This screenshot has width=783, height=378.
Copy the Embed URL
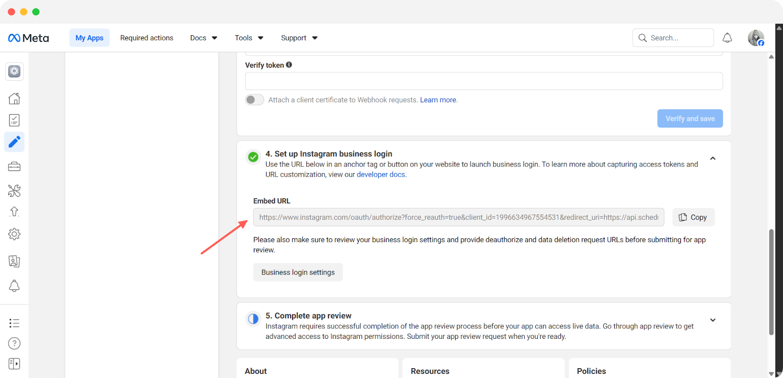(x=693, y=217)
